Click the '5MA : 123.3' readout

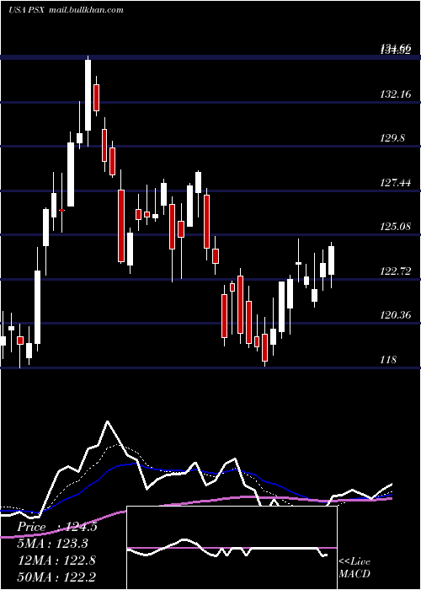pyautogui.click(x=54, y=544)
